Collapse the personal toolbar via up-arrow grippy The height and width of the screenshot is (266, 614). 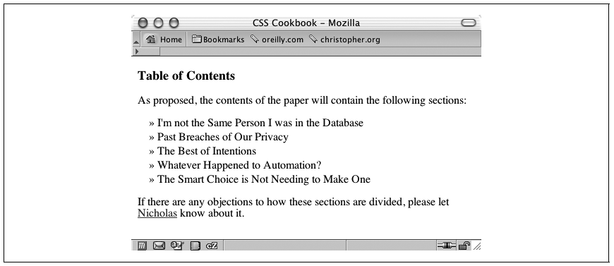click(x=136, y=40)
